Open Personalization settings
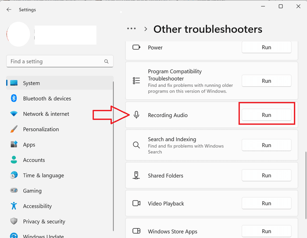Viewport: 307px width, 238px height. (60, 129)
